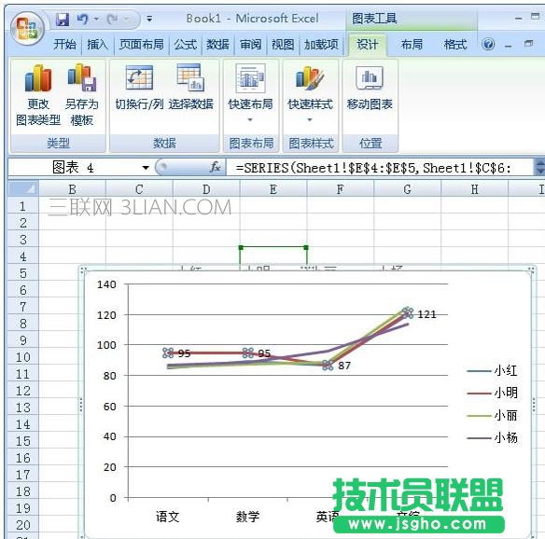Screen dimensions: 545x539
Task: Select the 格式 chart tools tab
Action: [x=455, y=45]
